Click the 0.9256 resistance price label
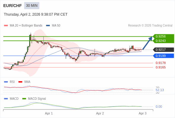 [160, 36]
